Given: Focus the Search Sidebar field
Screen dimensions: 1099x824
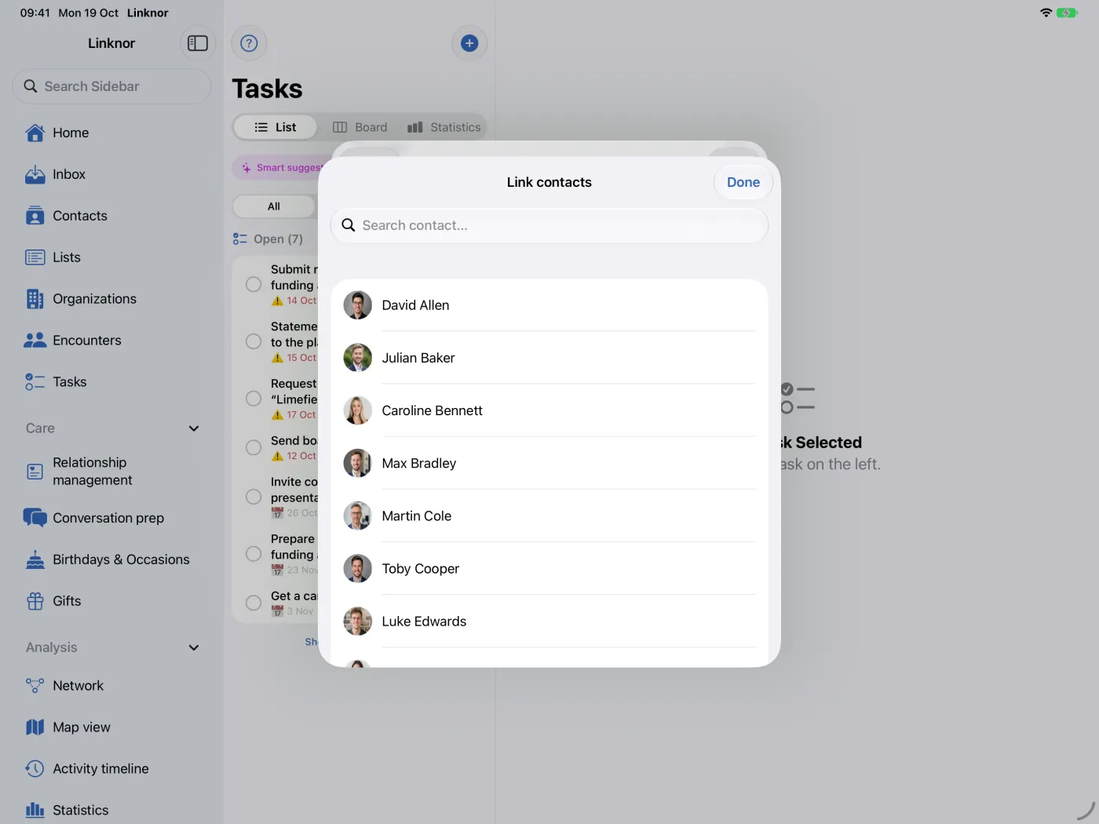Looking at the screenshot, I should coord(111,86).
